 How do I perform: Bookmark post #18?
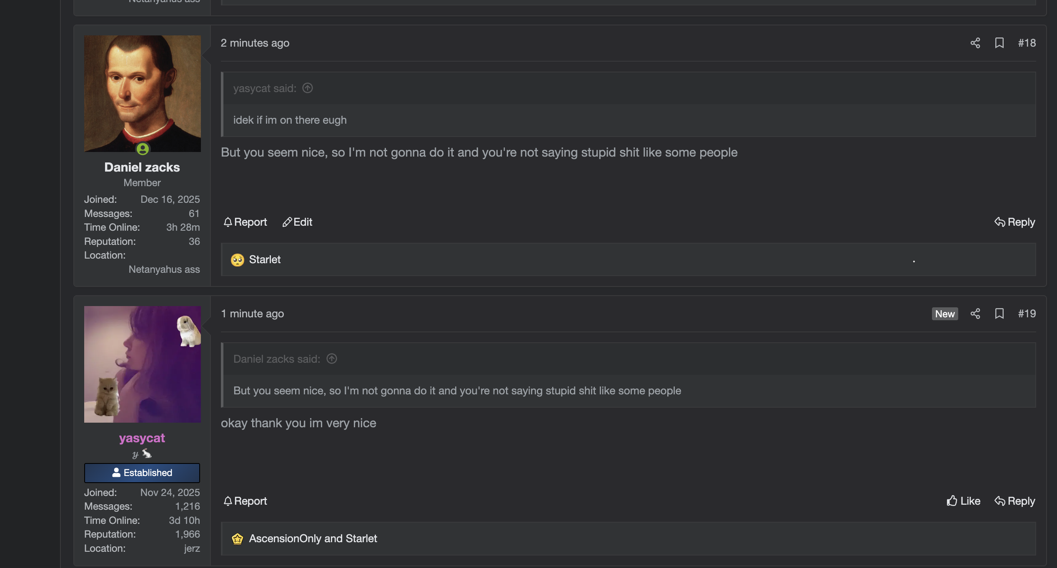[x=999, y=43]
